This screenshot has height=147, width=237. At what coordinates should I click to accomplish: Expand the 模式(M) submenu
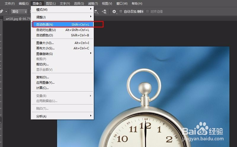click(x=62, y=10)
